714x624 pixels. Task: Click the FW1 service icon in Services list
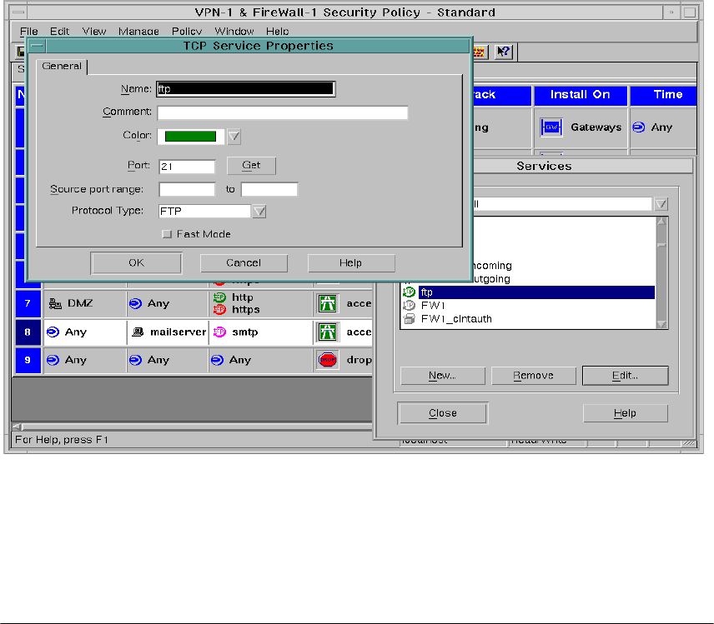point(409,305)
